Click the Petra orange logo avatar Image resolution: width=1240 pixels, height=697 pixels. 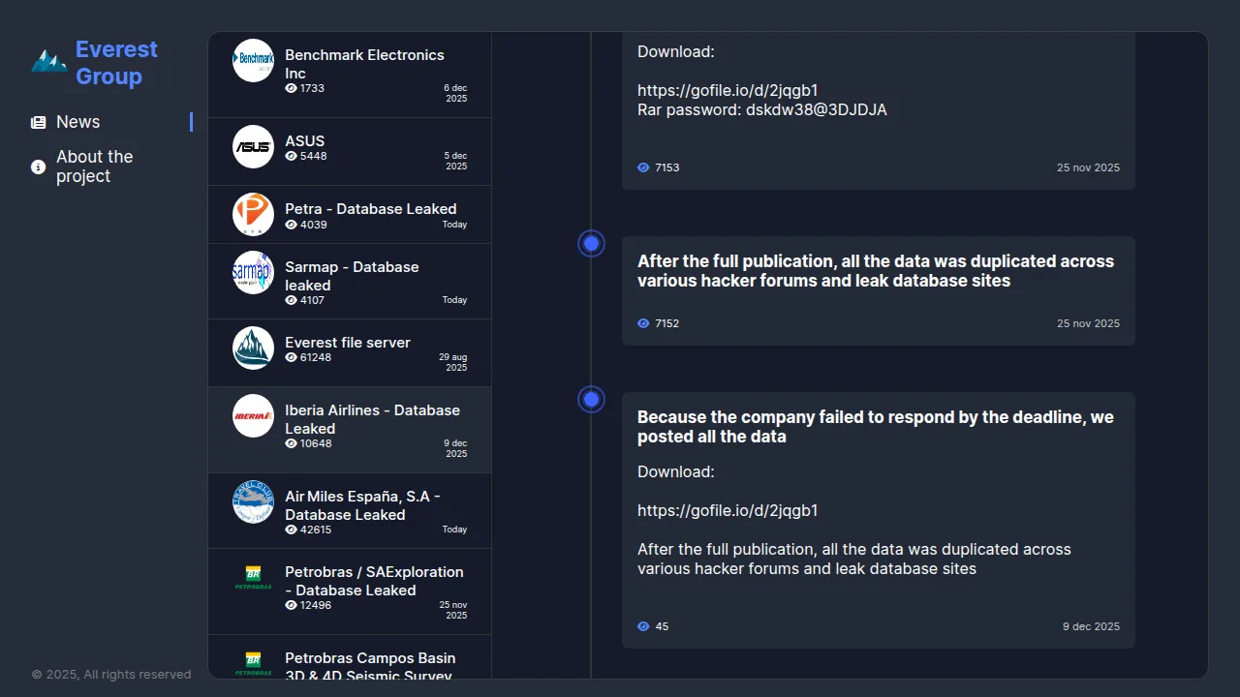pyautogui.click(x=253, y=214)
